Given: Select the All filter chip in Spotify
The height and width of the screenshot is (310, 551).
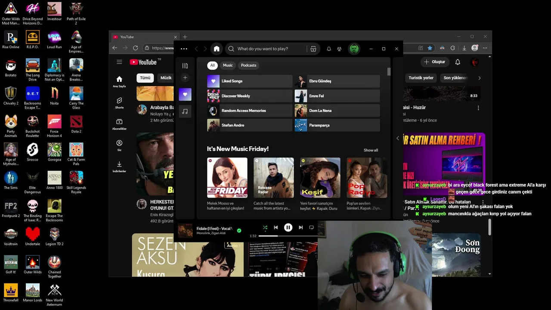Looking at the screenshot, I should pos(212,65).
